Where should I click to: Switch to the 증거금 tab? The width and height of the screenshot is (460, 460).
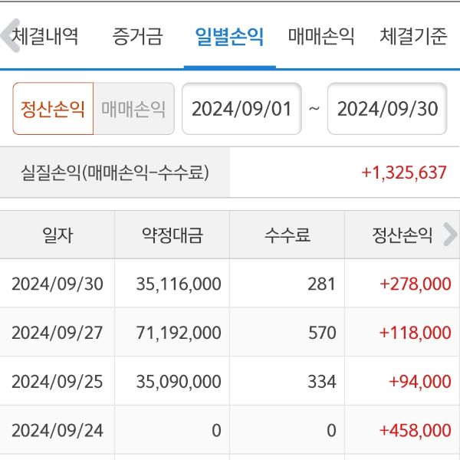[x=137, y=37]
